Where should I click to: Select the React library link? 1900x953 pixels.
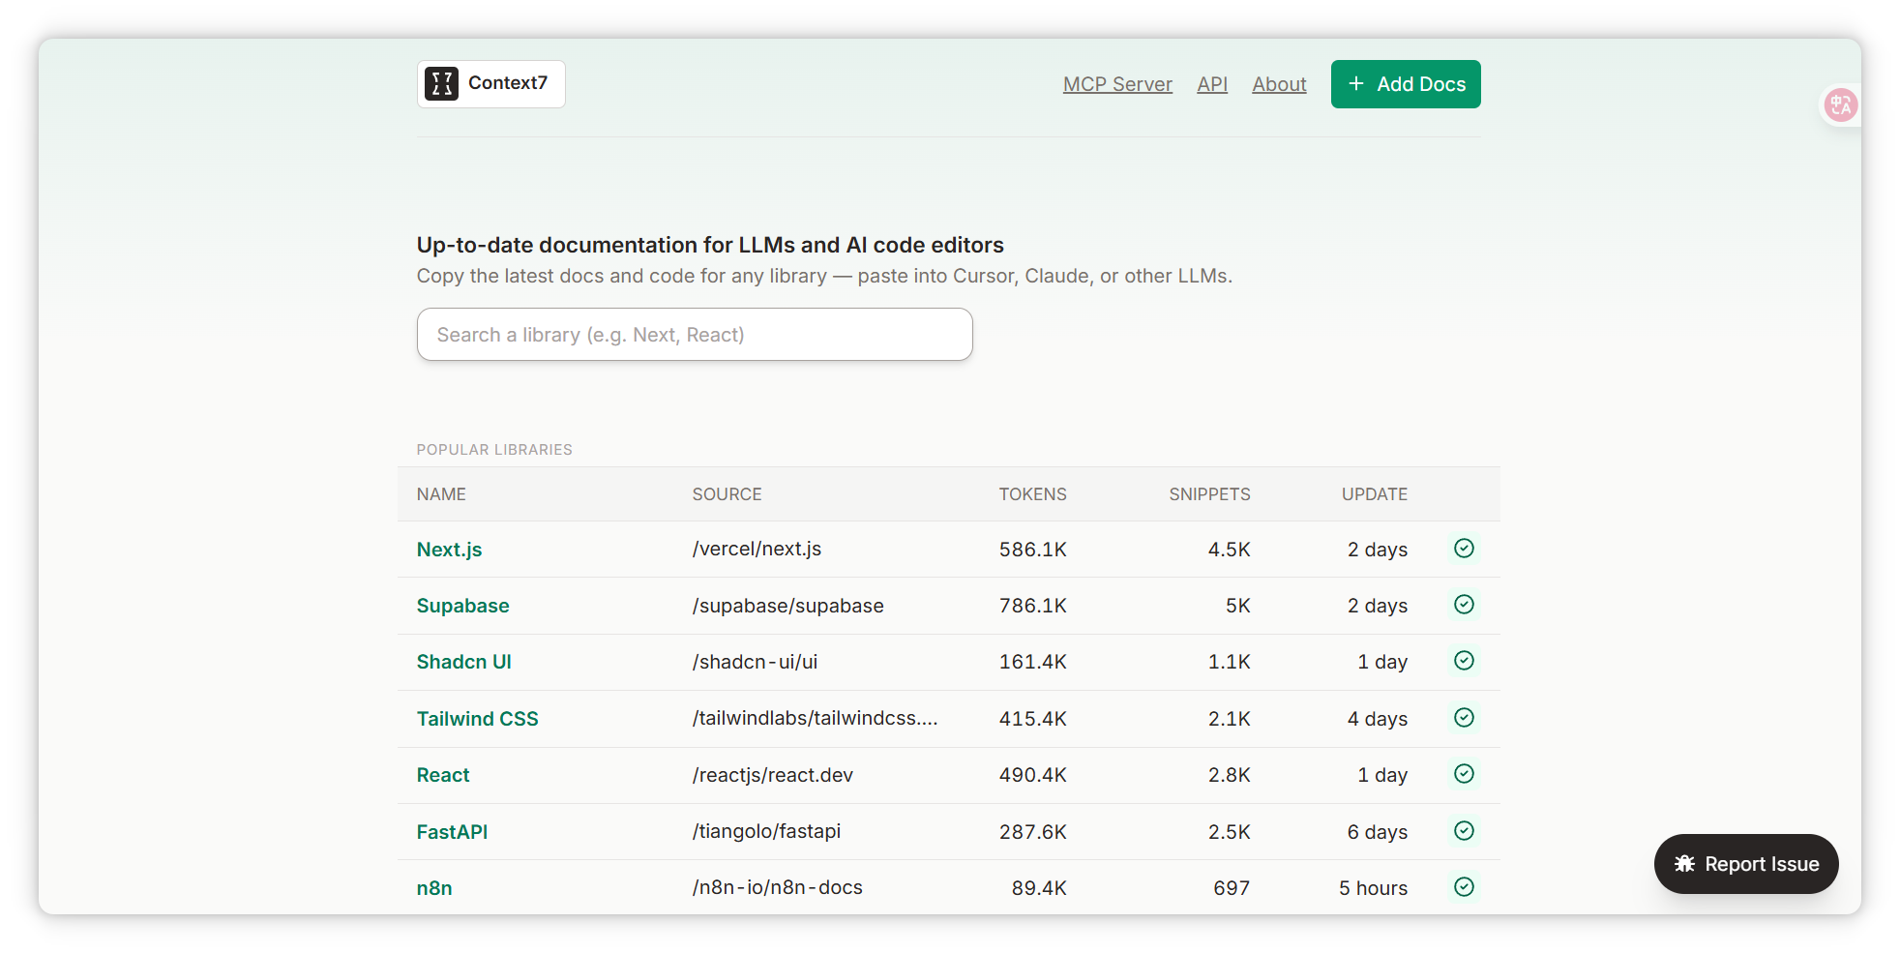tap(443, 775)
